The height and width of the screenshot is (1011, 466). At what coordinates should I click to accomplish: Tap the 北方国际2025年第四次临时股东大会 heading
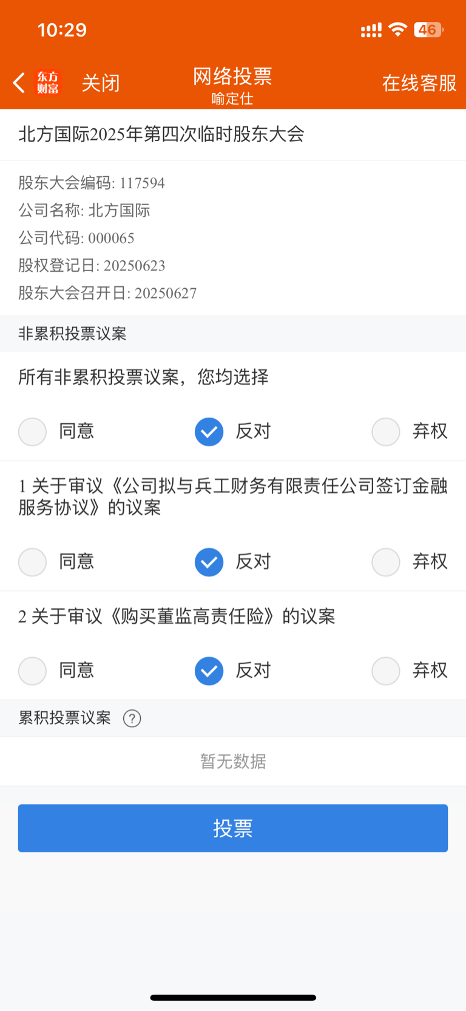(x=161, y=134)
